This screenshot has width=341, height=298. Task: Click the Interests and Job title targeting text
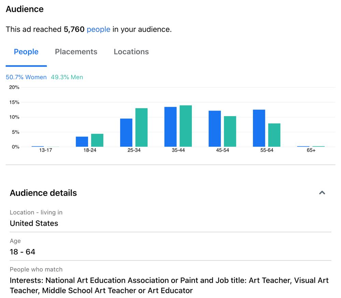pos(169,285)
